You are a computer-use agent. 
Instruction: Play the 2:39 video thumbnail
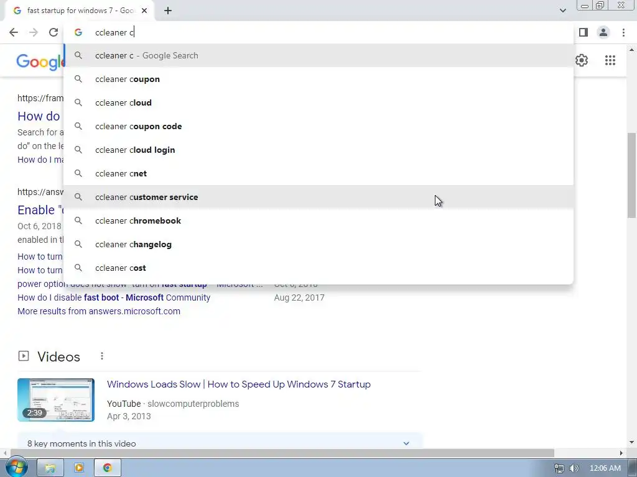click(56, 400)
